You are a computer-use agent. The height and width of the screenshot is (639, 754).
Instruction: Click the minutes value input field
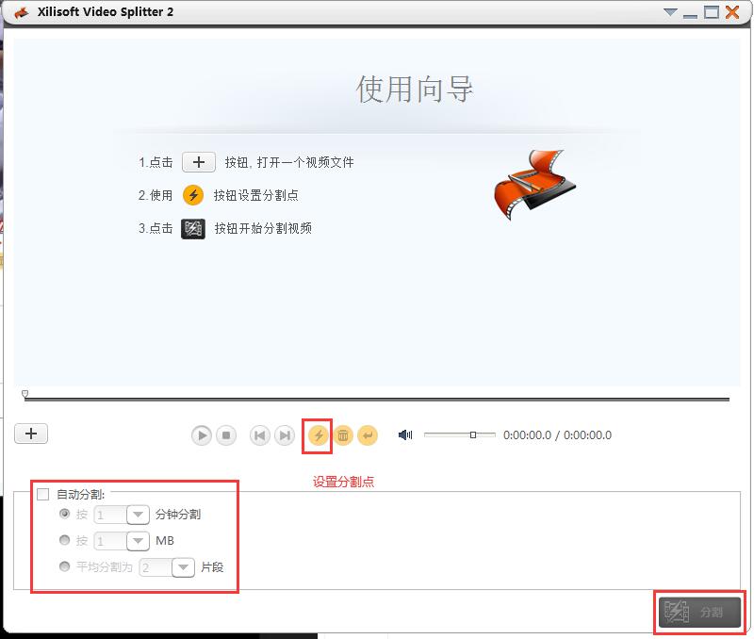110,515
